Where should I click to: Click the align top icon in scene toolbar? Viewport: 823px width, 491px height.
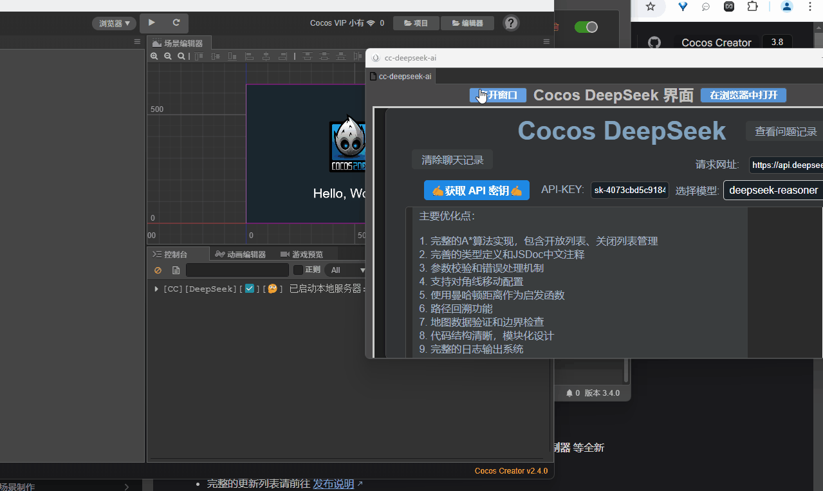pos(199,57)
